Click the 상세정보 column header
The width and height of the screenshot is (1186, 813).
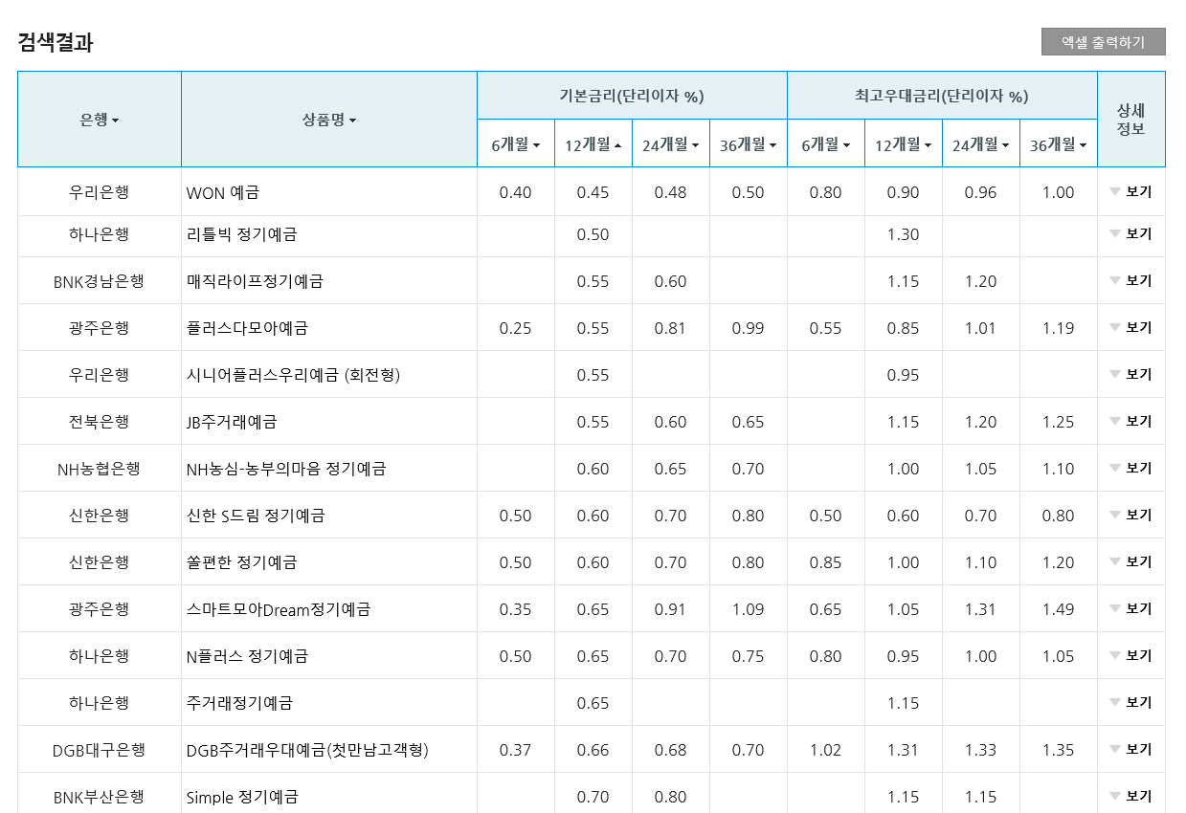tap(1131, 120)
